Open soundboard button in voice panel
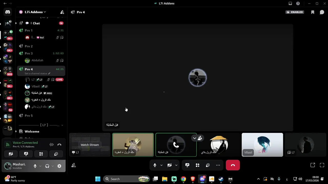Viewport: 328px width, 184px height. 56,154
